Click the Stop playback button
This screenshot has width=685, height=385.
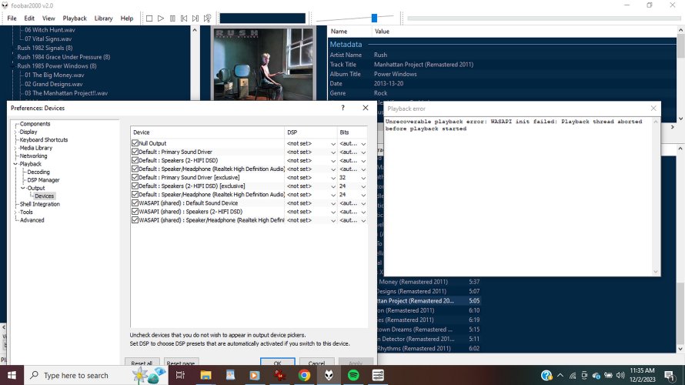tap(149, 18)
